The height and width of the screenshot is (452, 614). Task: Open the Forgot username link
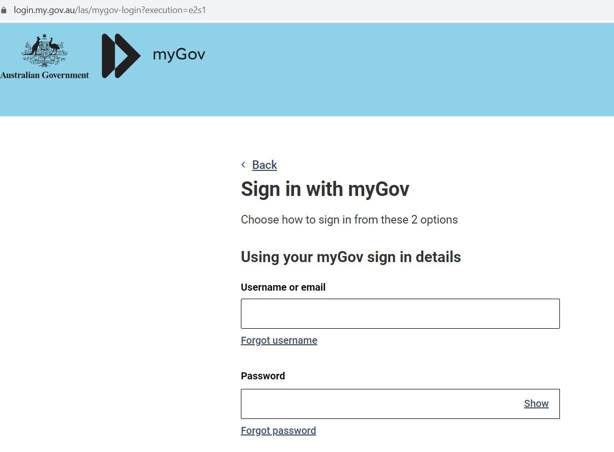pyautogui.click(x=279, y=340)
